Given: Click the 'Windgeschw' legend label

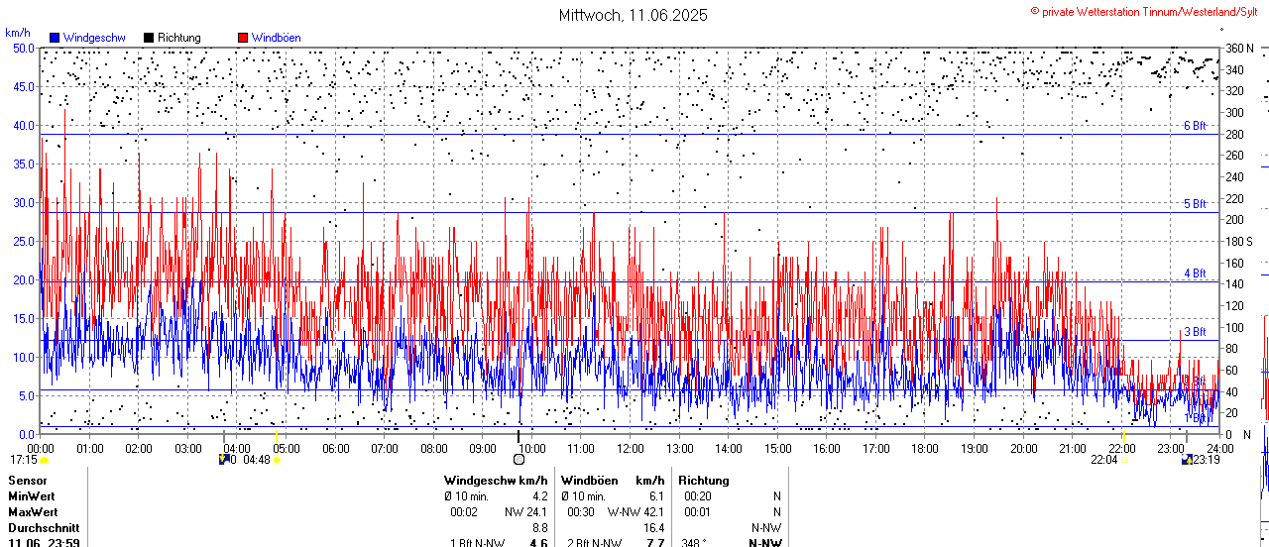Looking at the screenshot, I should click(94, 38).
